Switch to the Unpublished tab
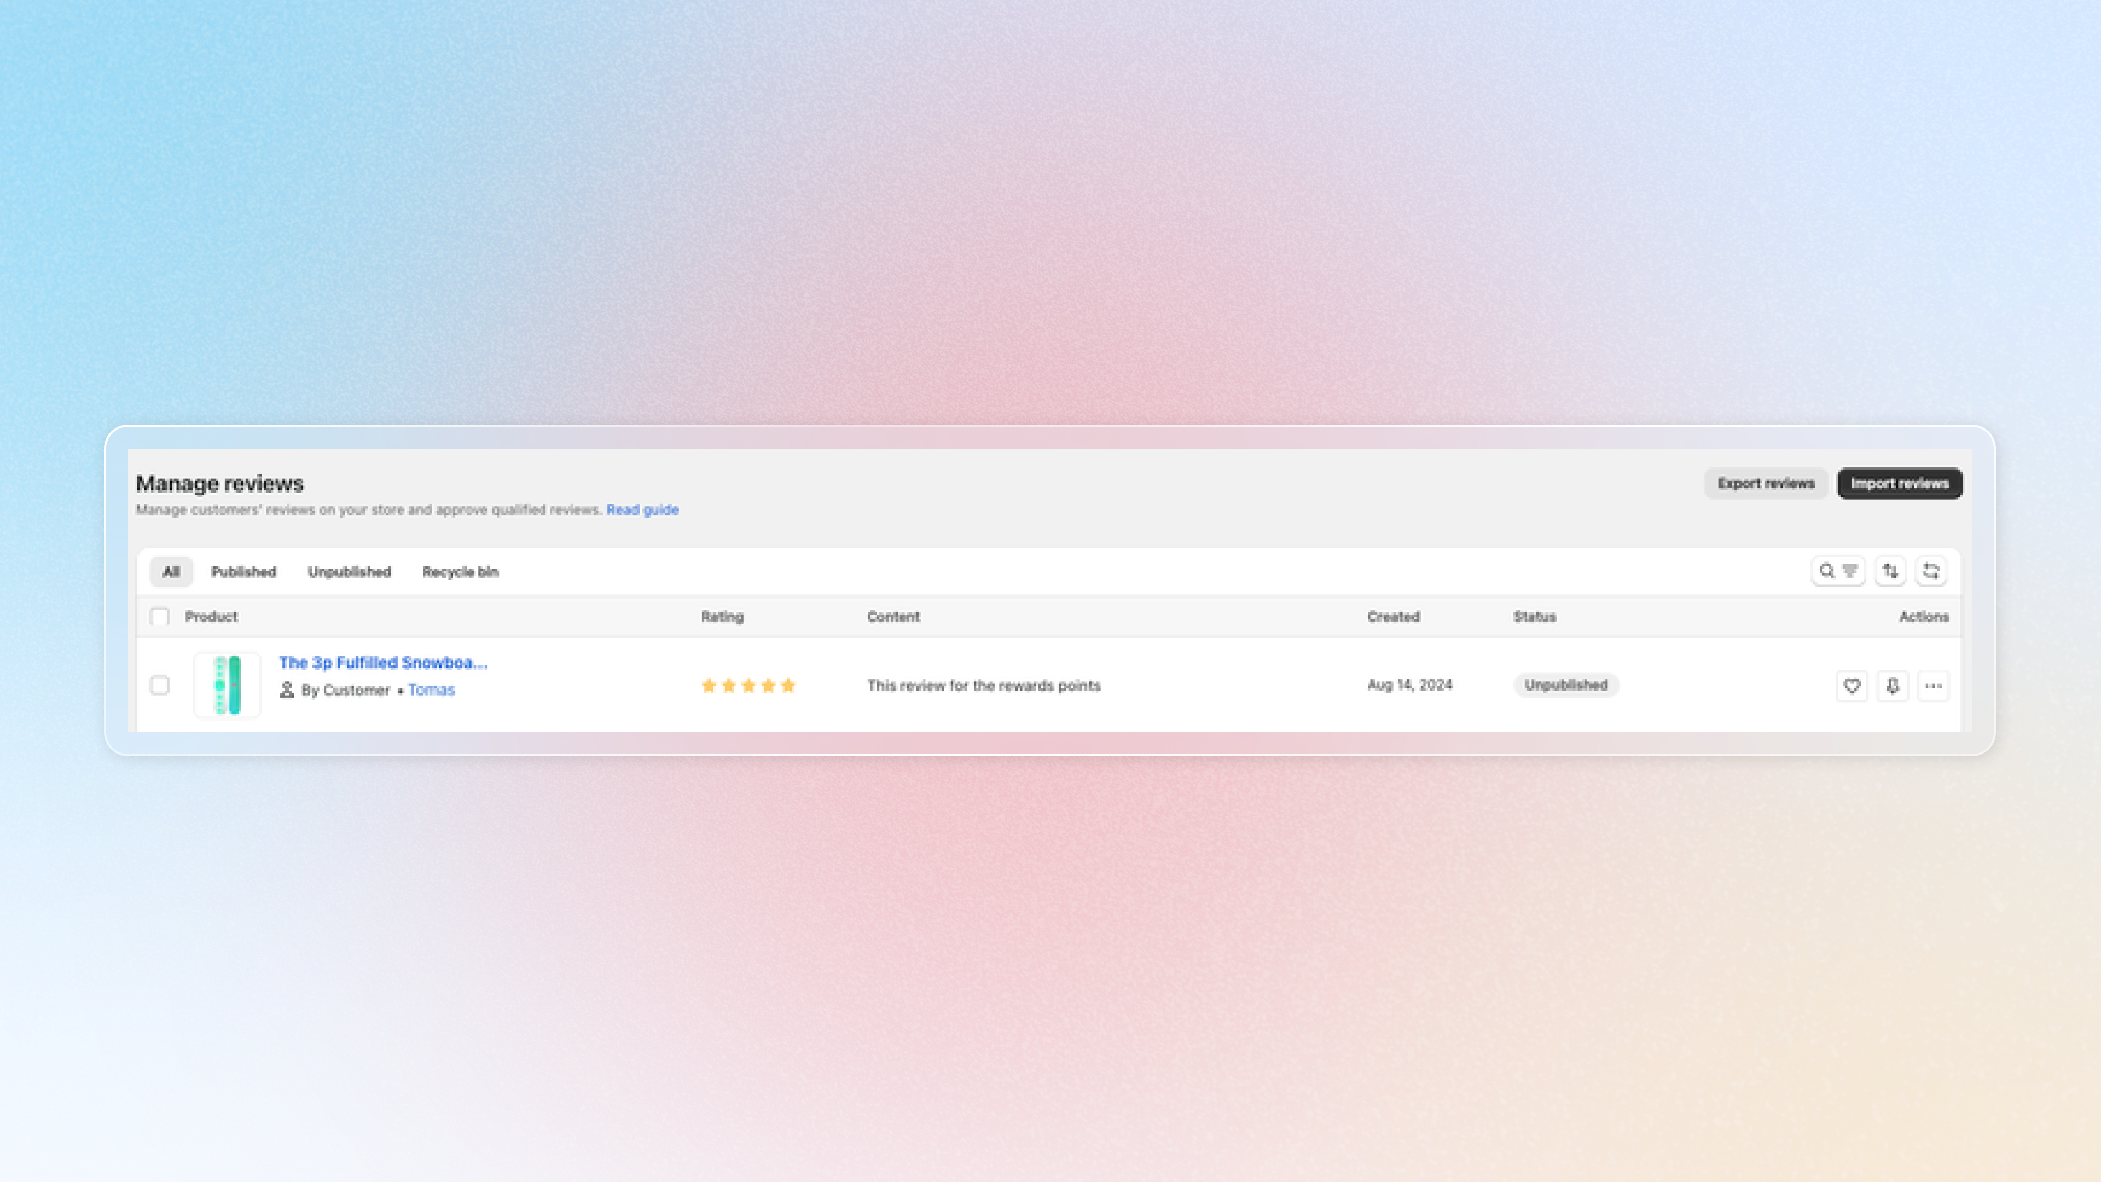Screen dimensions: 2101x1182 click(349, 572)
